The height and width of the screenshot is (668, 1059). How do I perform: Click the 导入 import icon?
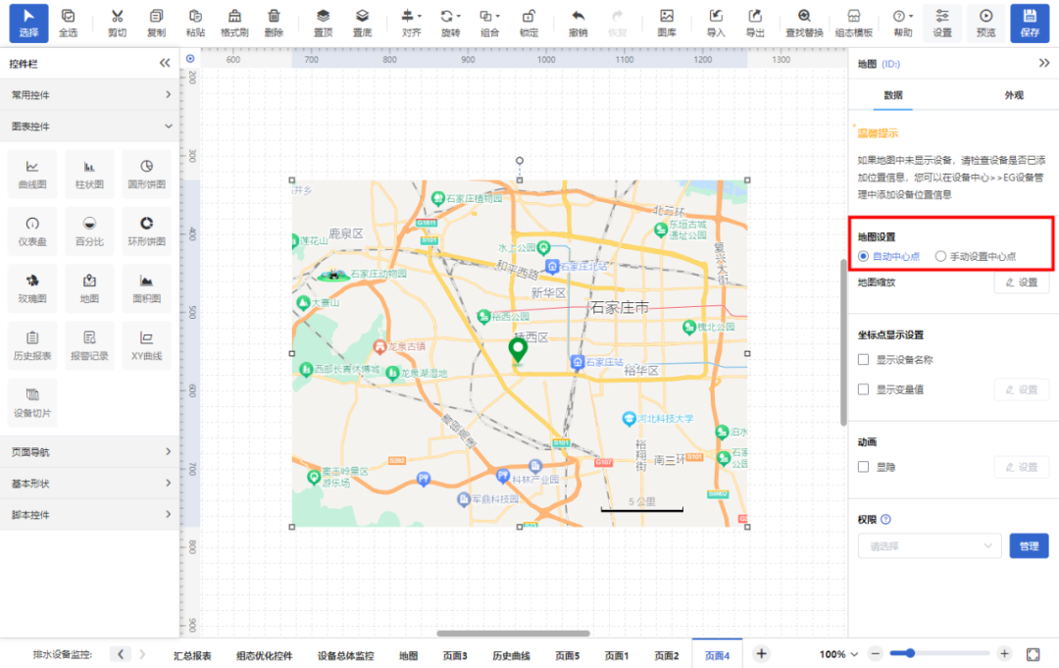[x=716, y=23]
